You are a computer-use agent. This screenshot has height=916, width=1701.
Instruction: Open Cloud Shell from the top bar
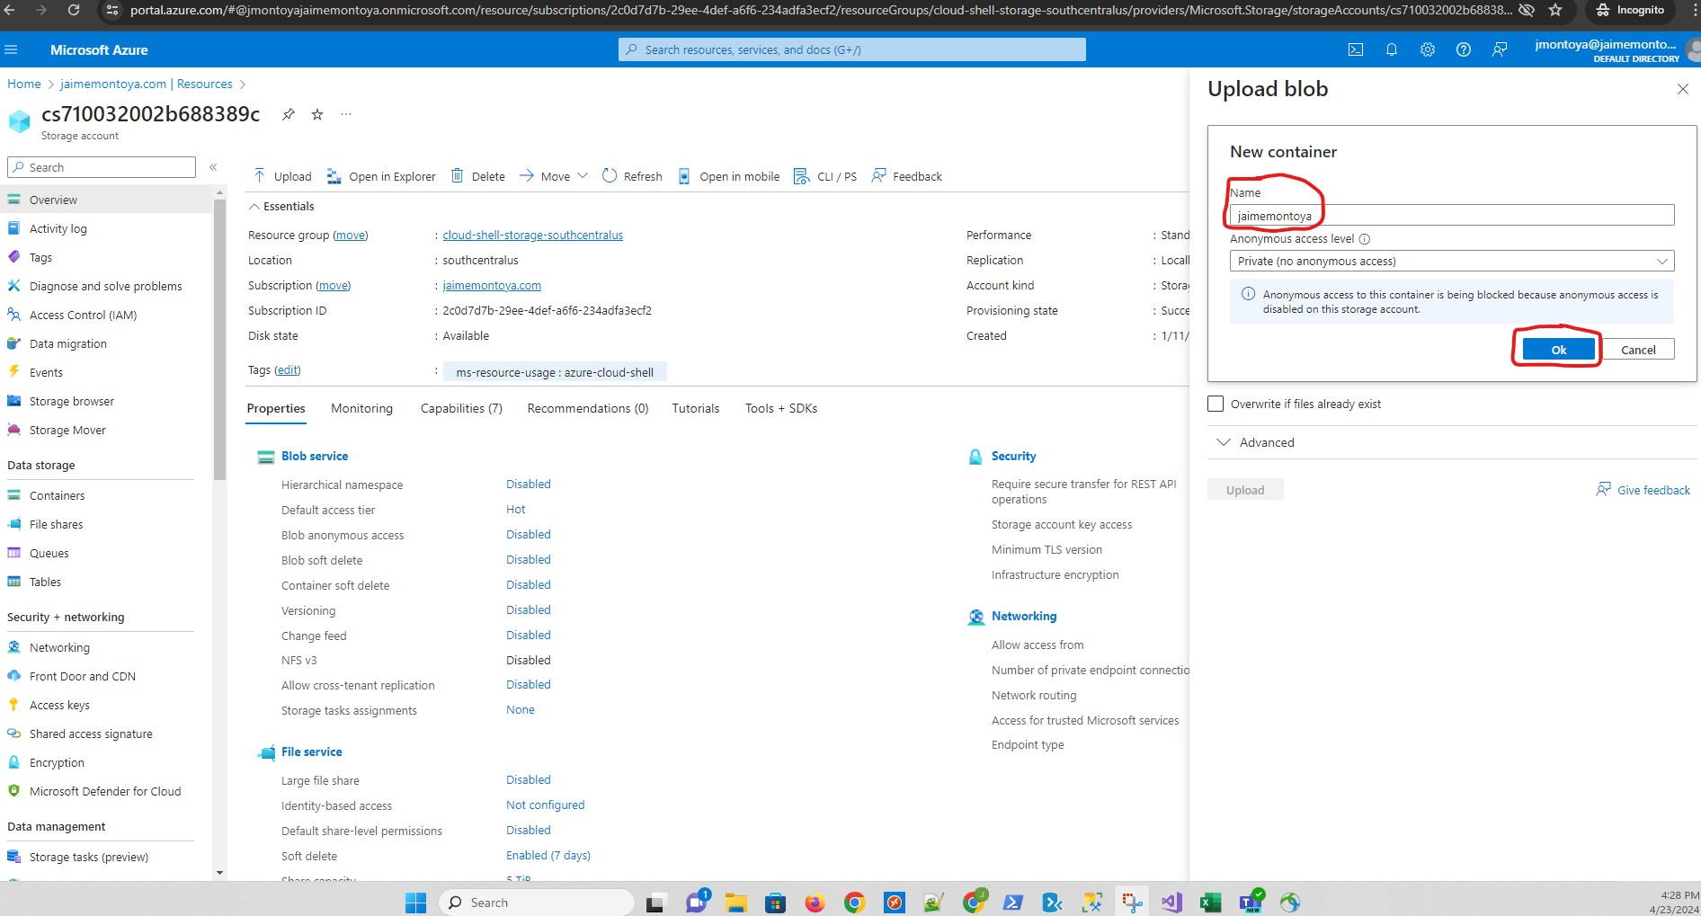1356,49
